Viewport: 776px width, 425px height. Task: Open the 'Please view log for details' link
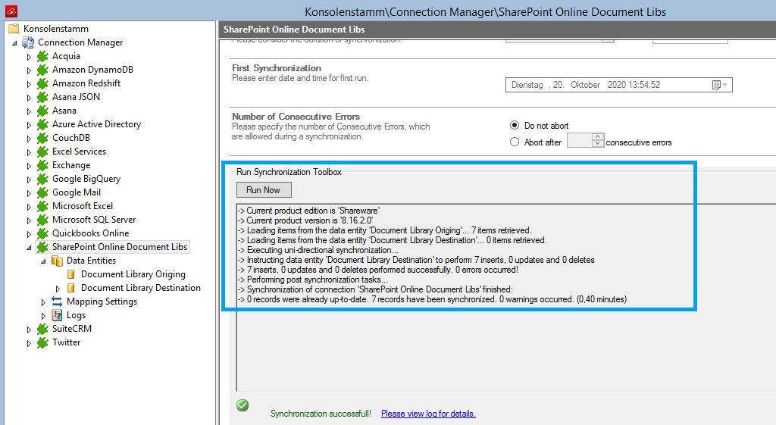428,414
